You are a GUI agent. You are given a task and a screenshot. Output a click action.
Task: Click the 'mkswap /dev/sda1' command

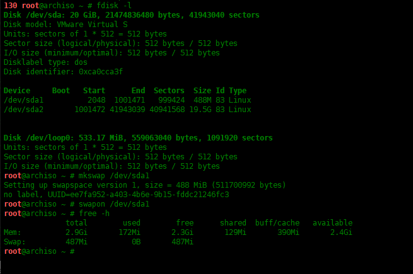click(113, 176)
